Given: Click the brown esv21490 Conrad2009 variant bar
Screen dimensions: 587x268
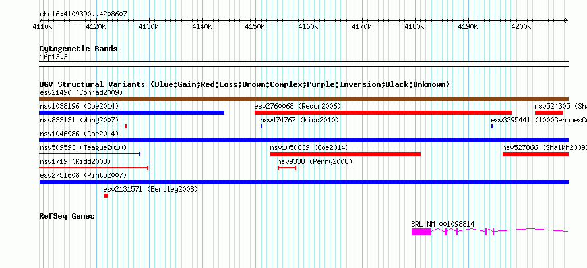Looking at the screenshot, I should 303,99.
